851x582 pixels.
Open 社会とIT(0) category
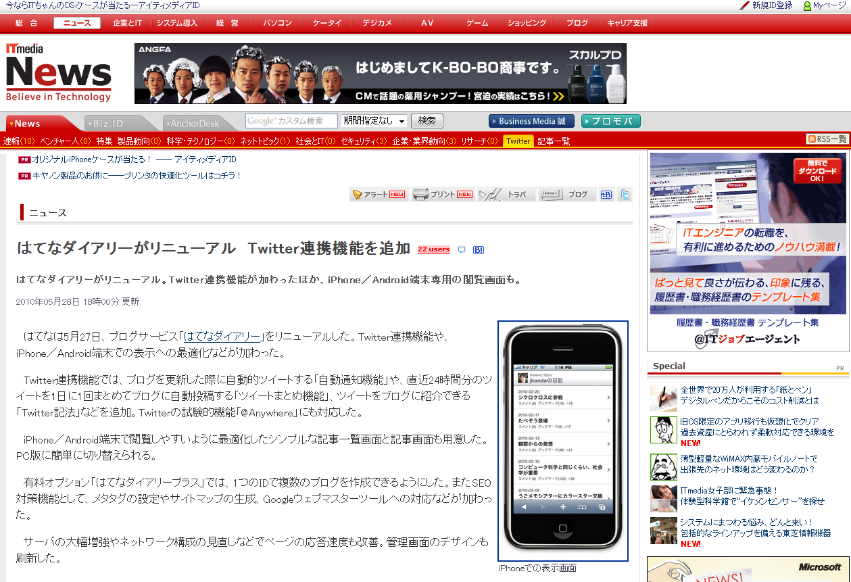[x=316, y=141]
